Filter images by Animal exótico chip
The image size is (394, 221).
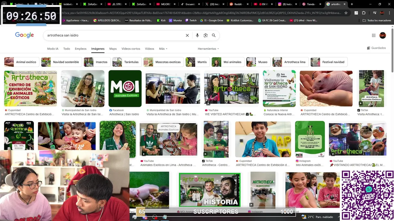click(x=22, y=62)
